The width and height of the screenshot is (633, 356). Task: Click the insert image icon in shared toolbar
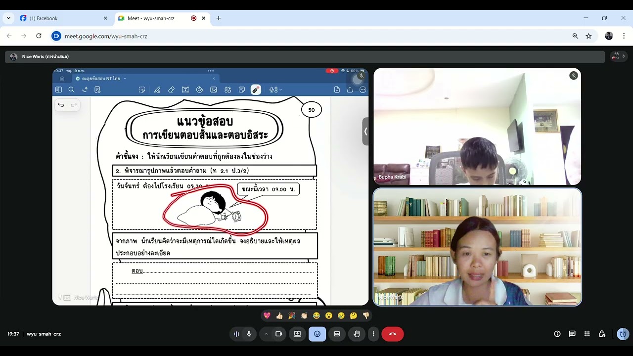pos(214,89)
